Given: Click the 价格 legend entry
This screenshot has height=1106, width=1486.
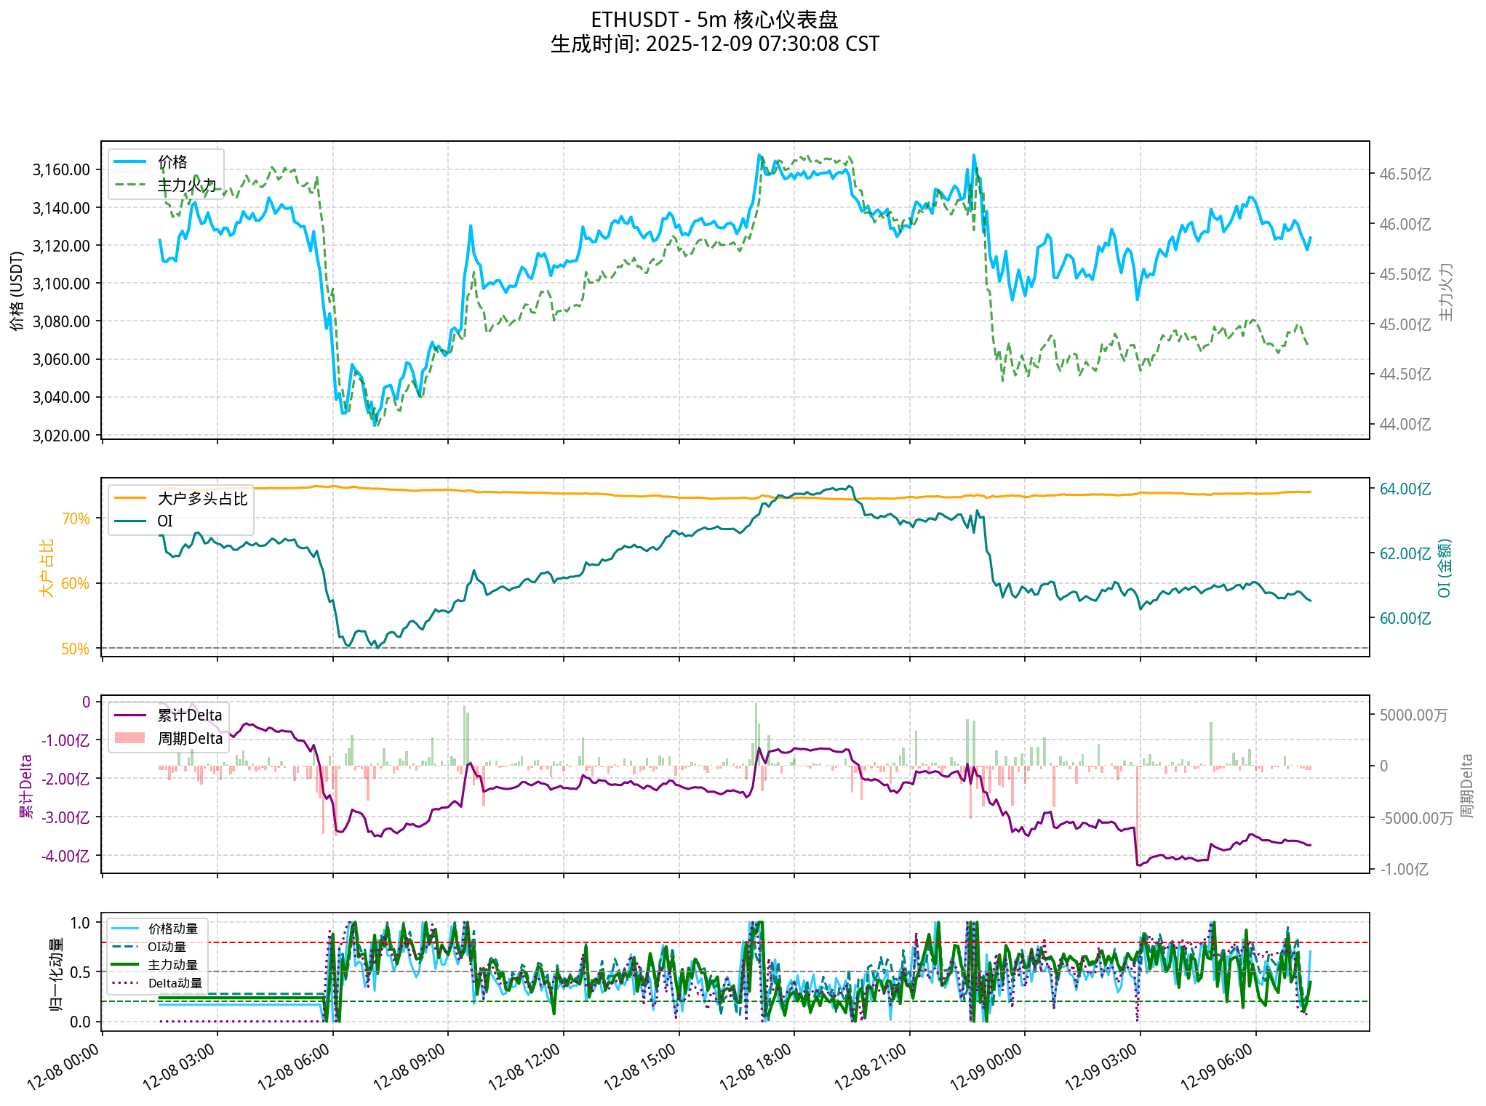Looking at the screenshot, I should [172, 162].
